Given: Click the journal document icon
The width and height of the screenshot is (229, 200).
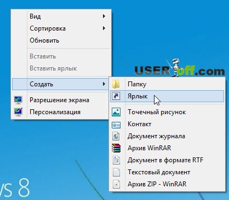Looking at the screenshot, I should click(x=116, y=136).
